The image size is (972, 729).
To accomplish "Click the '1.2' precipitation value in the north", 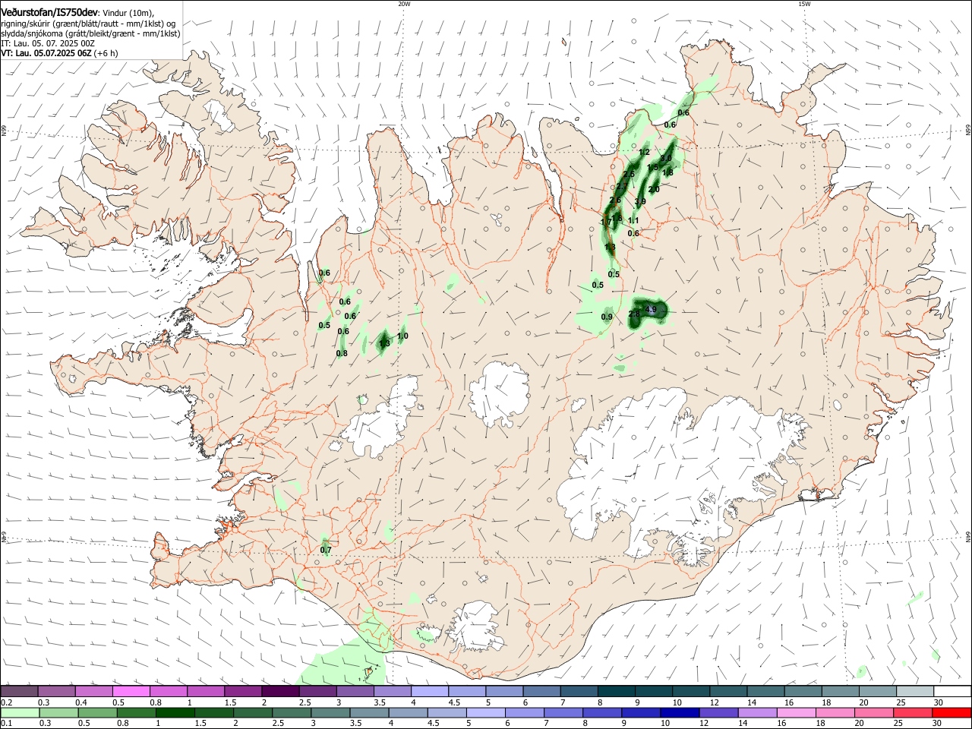I will [645, 153].
